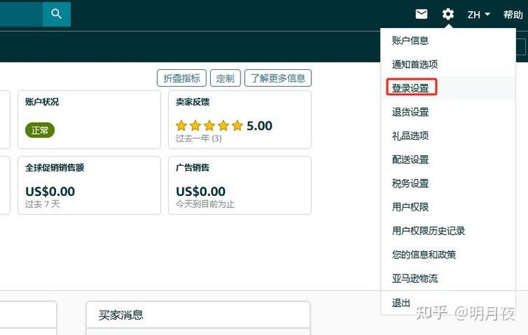Select 亚马逊物流 menu entry

tap(414, 278)
